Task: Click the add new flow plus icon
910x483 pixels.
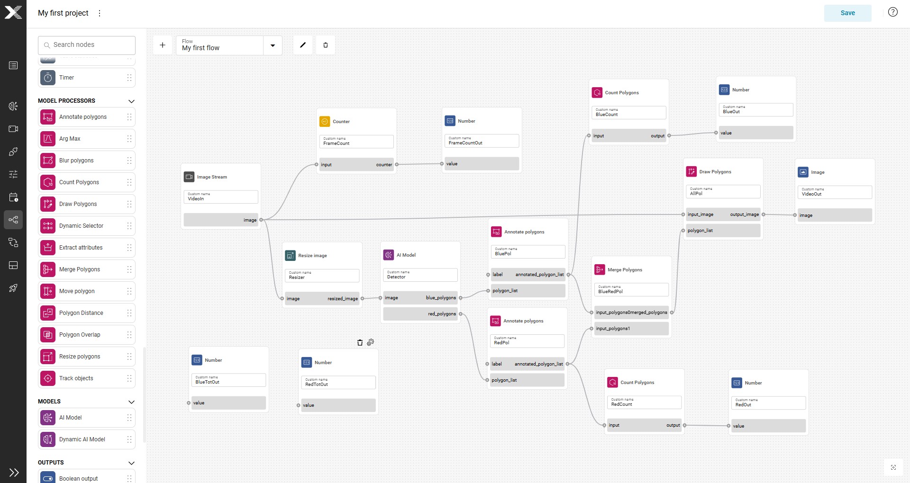Action: tap(163, 45)
